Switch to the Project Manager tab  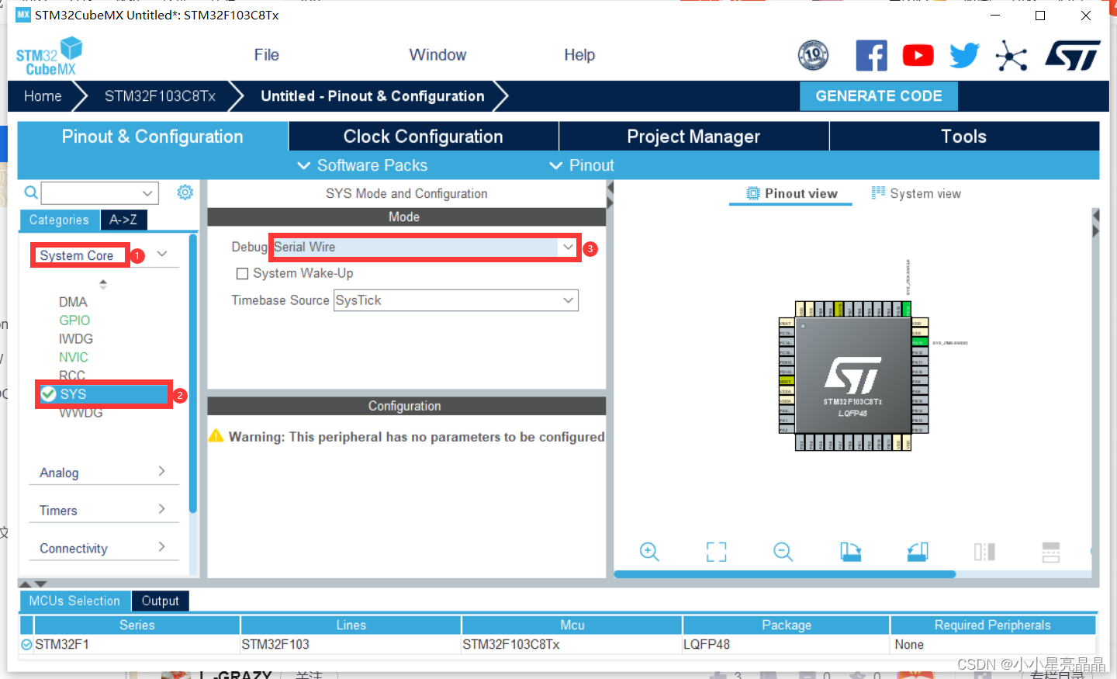[x=693, y=137]
